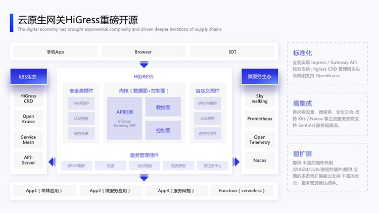Image resolution: width=379 pixels, height=213 pixels.
Task: Click the API-Server box
Action: [x=28, y=160]
